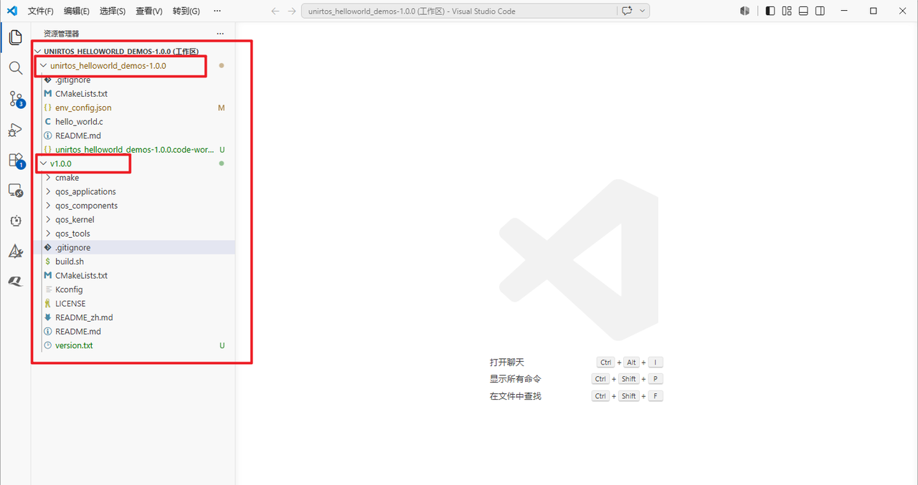Open the LICENSE file
This screenshot has width=918, height=485.
point(70,303)
